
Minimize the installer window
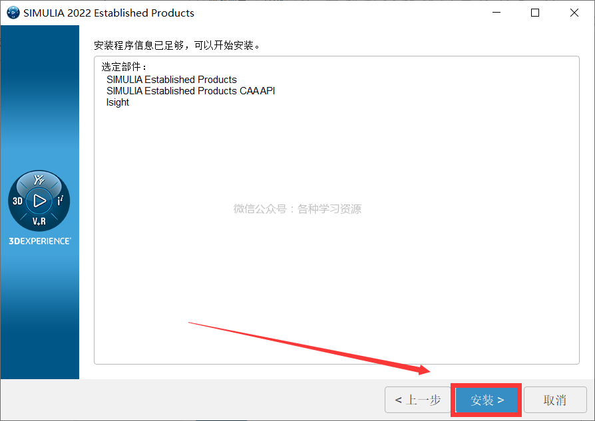[496, 13]
